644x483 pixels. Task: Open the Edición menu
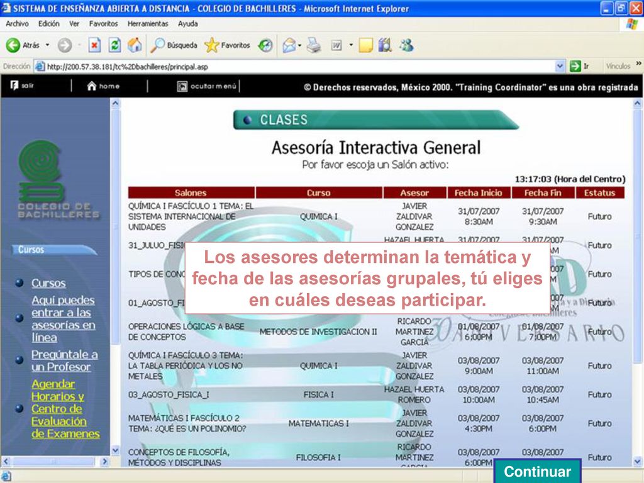coord(48,24)
